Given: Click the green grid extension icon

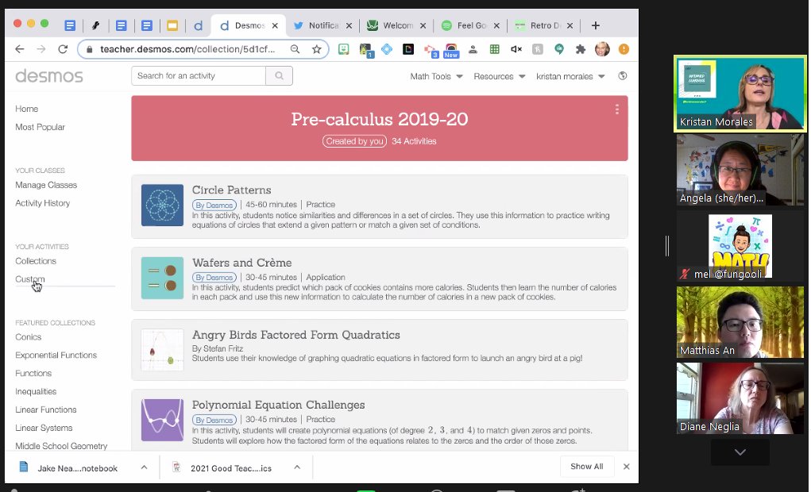Looking at the screenshot, I should point(494,49).
